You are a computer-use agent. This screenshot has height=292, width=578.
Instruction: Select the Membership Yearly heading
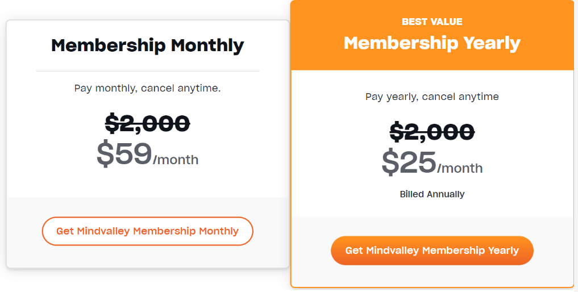click(x=432, y=43)
